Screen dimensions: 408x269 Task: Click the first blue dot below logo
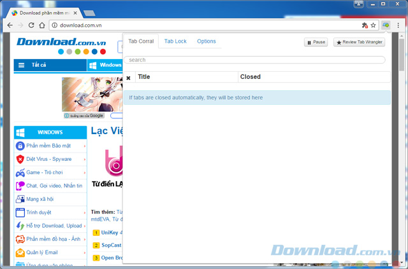coord(61,52)
